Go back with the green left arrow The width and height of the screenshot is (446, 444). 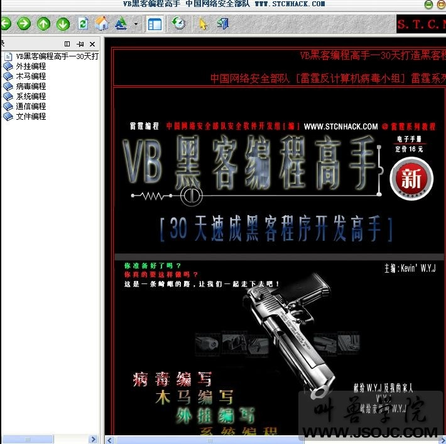coord(5,24)
